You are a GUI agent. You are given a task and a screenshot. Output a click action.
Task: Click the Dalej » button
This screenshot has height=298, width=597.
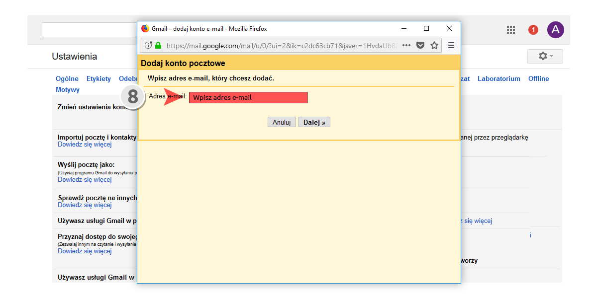click(314, 122)
